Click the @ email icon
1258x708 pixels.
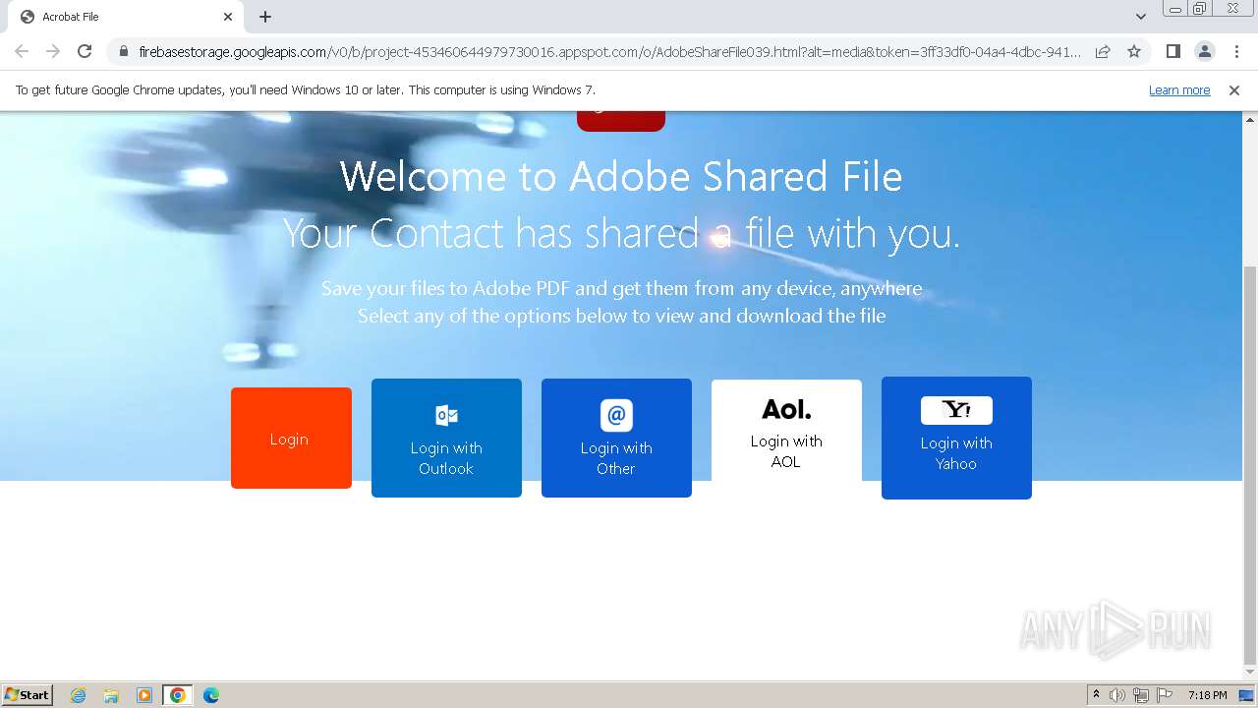click(616, 415)
